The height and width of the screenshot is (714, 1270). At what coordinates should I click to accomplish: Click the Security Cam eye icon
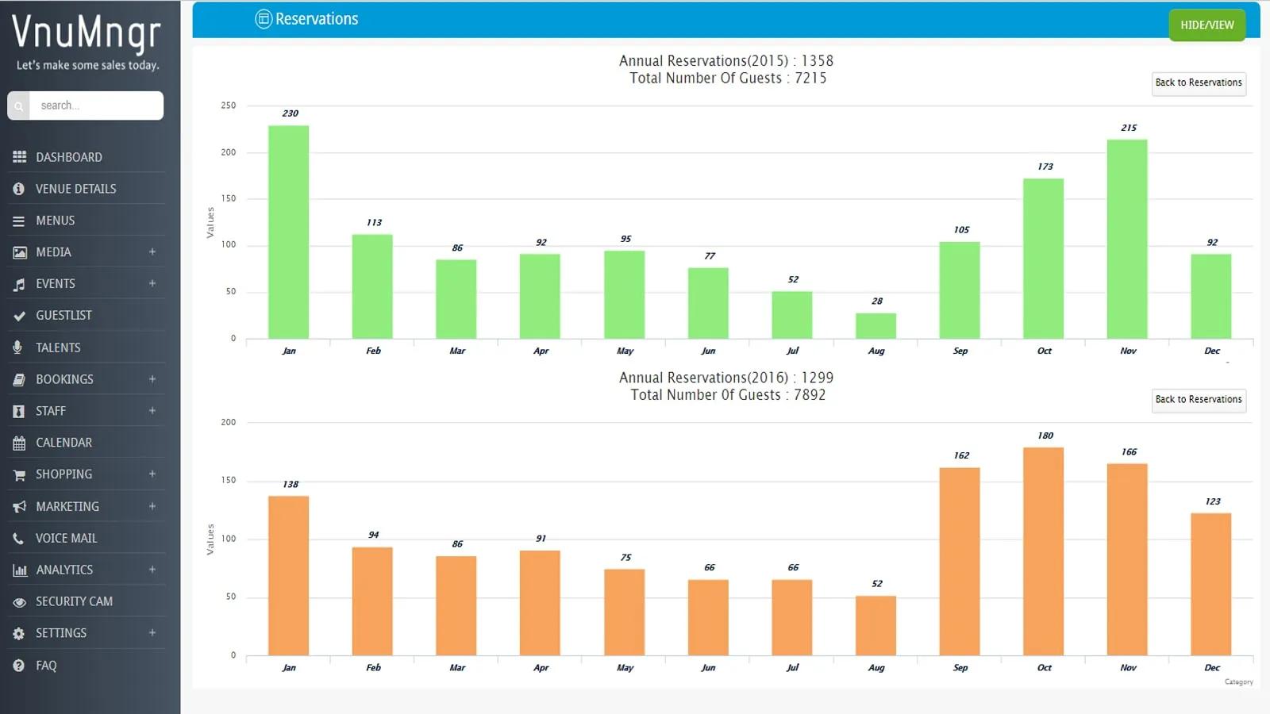pyautogui.click(x=19, y=602)
